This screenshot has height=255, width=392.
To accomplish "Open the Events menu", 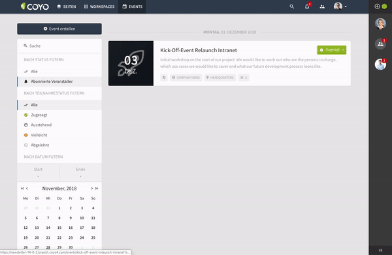I will point(132,7).
